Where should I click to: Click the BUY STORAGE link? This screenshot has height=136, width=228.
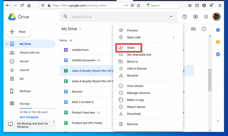pyautogui.click(x=29, y=117)
